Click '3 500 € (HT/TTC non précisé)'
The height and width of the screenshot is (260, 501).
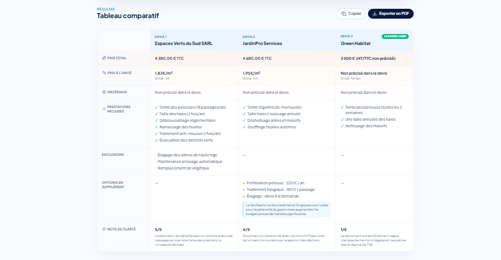pyautogui.click(x=368, y=58)
